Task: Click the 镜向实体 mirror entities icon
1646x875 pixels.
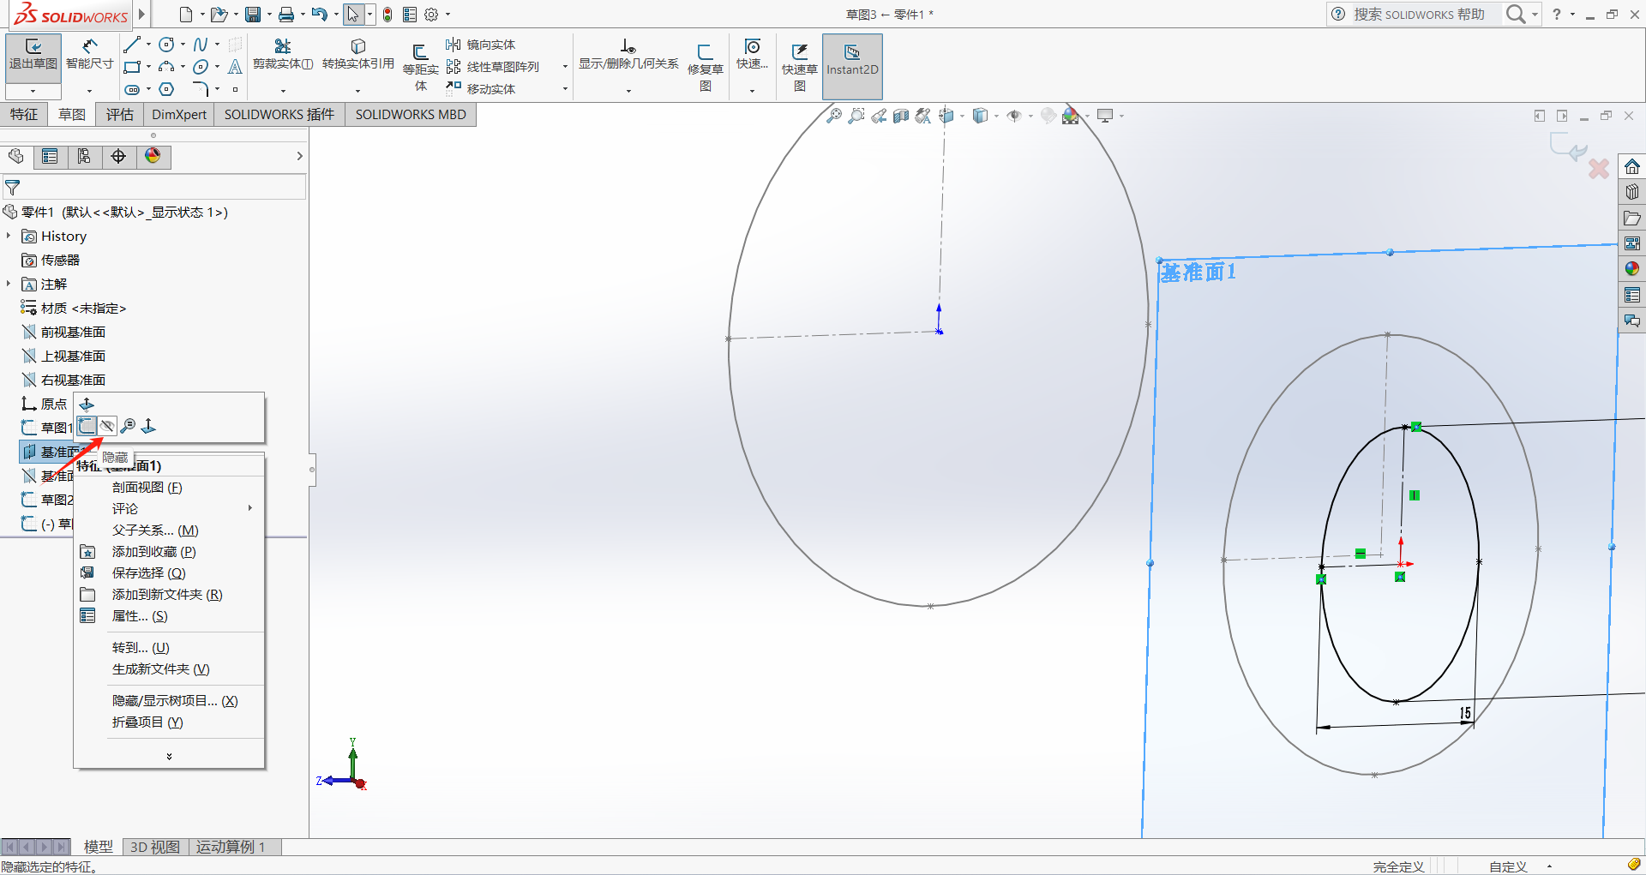Action: click(x=454, y=45)
